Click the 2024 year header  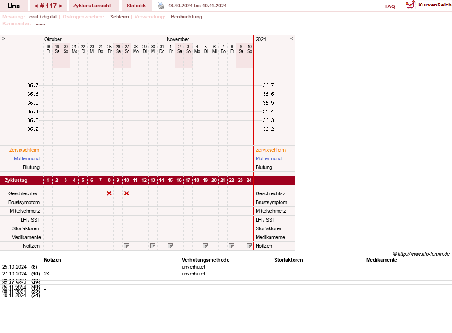261,39
